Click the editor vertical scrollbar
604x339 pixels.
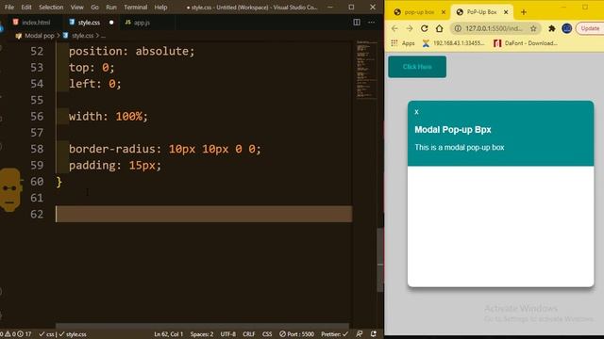point(380,260)
